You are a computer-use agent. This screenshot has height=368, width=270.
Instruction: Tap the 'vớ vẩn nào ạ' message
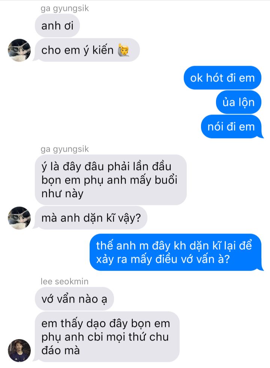pyautogui.click(x=74, y=299)
